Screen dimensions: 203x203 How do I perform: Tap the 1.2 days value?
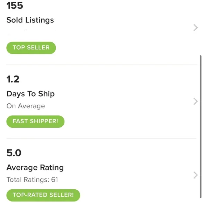(13, 79)
